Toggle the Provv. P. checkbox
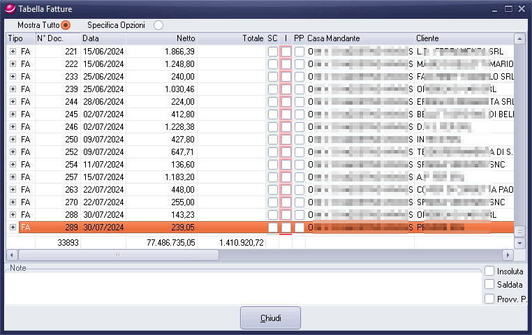This screenshot has height=335, width=532. (x=489, y=299)
